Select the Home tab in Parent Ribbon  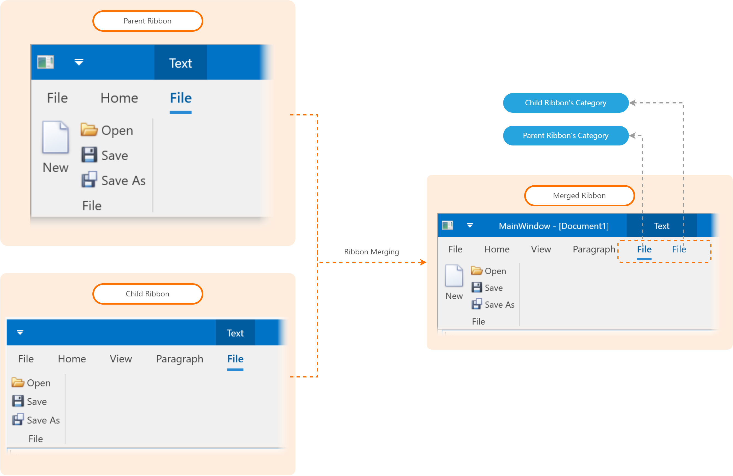tap(119, 98)
